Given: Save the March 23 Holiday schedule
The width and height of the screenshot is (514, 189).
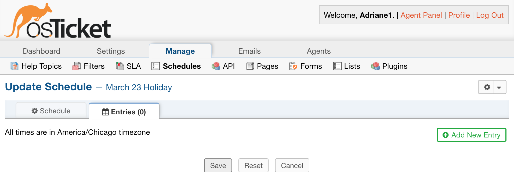Looking at the screenshot, I should click(x=218, y=165).
